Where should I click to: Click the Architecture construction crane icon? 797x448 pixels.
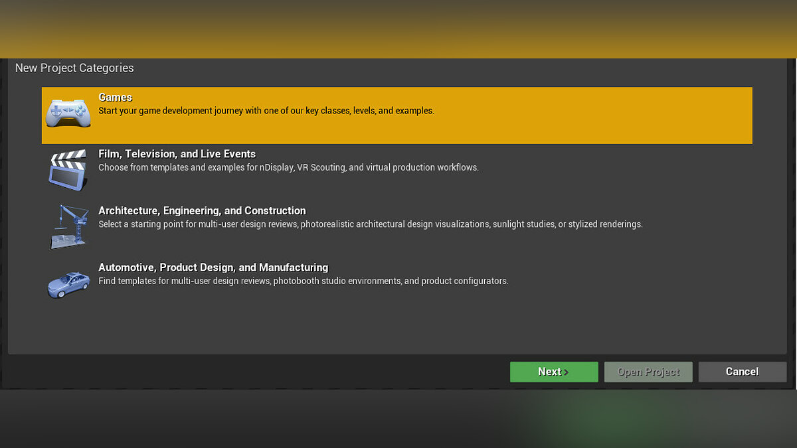68,226
